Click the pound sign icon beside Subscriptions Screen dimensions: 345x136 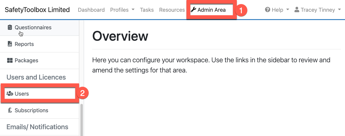point(10,110)
